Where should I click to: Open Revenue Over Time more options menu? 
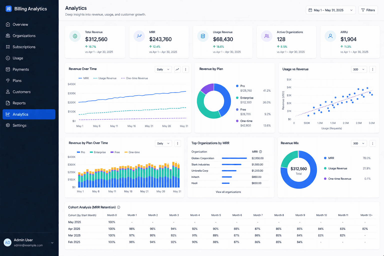(x=185, y=69)
